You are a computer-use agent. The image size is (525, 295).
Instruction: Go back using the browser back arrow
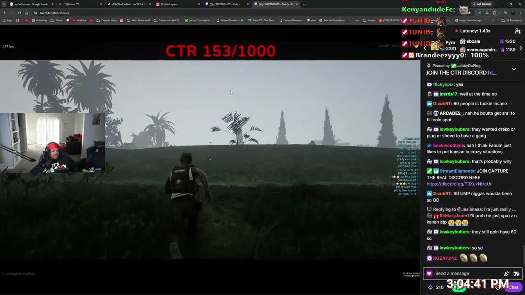(x=5, y=13)
